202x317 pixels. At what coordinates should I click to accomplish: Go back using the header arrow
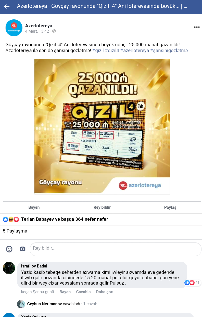pyautogui.click(x=7, y=7)
